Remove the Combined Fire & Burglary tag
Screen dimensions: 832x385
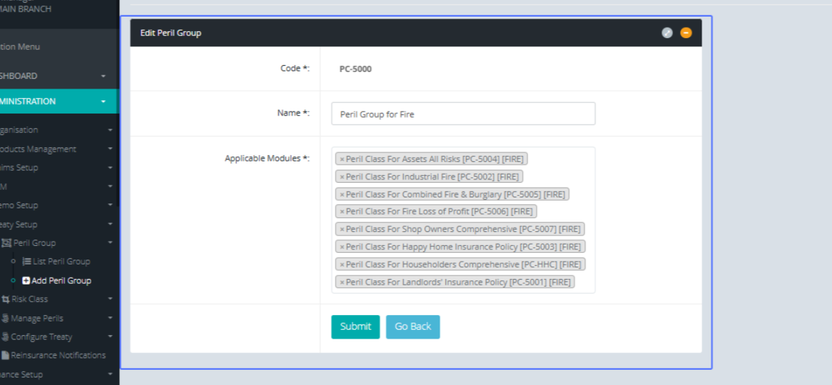coord(342,195)
